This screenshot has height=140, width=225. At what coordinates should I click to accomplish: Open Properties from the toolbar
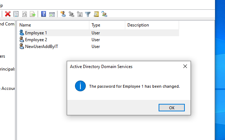click(x=16, y=14)
